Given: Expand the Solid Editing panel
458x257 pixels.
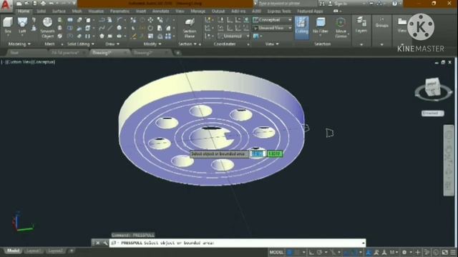Looking at the screenshot, I should (x=81, y=44).
